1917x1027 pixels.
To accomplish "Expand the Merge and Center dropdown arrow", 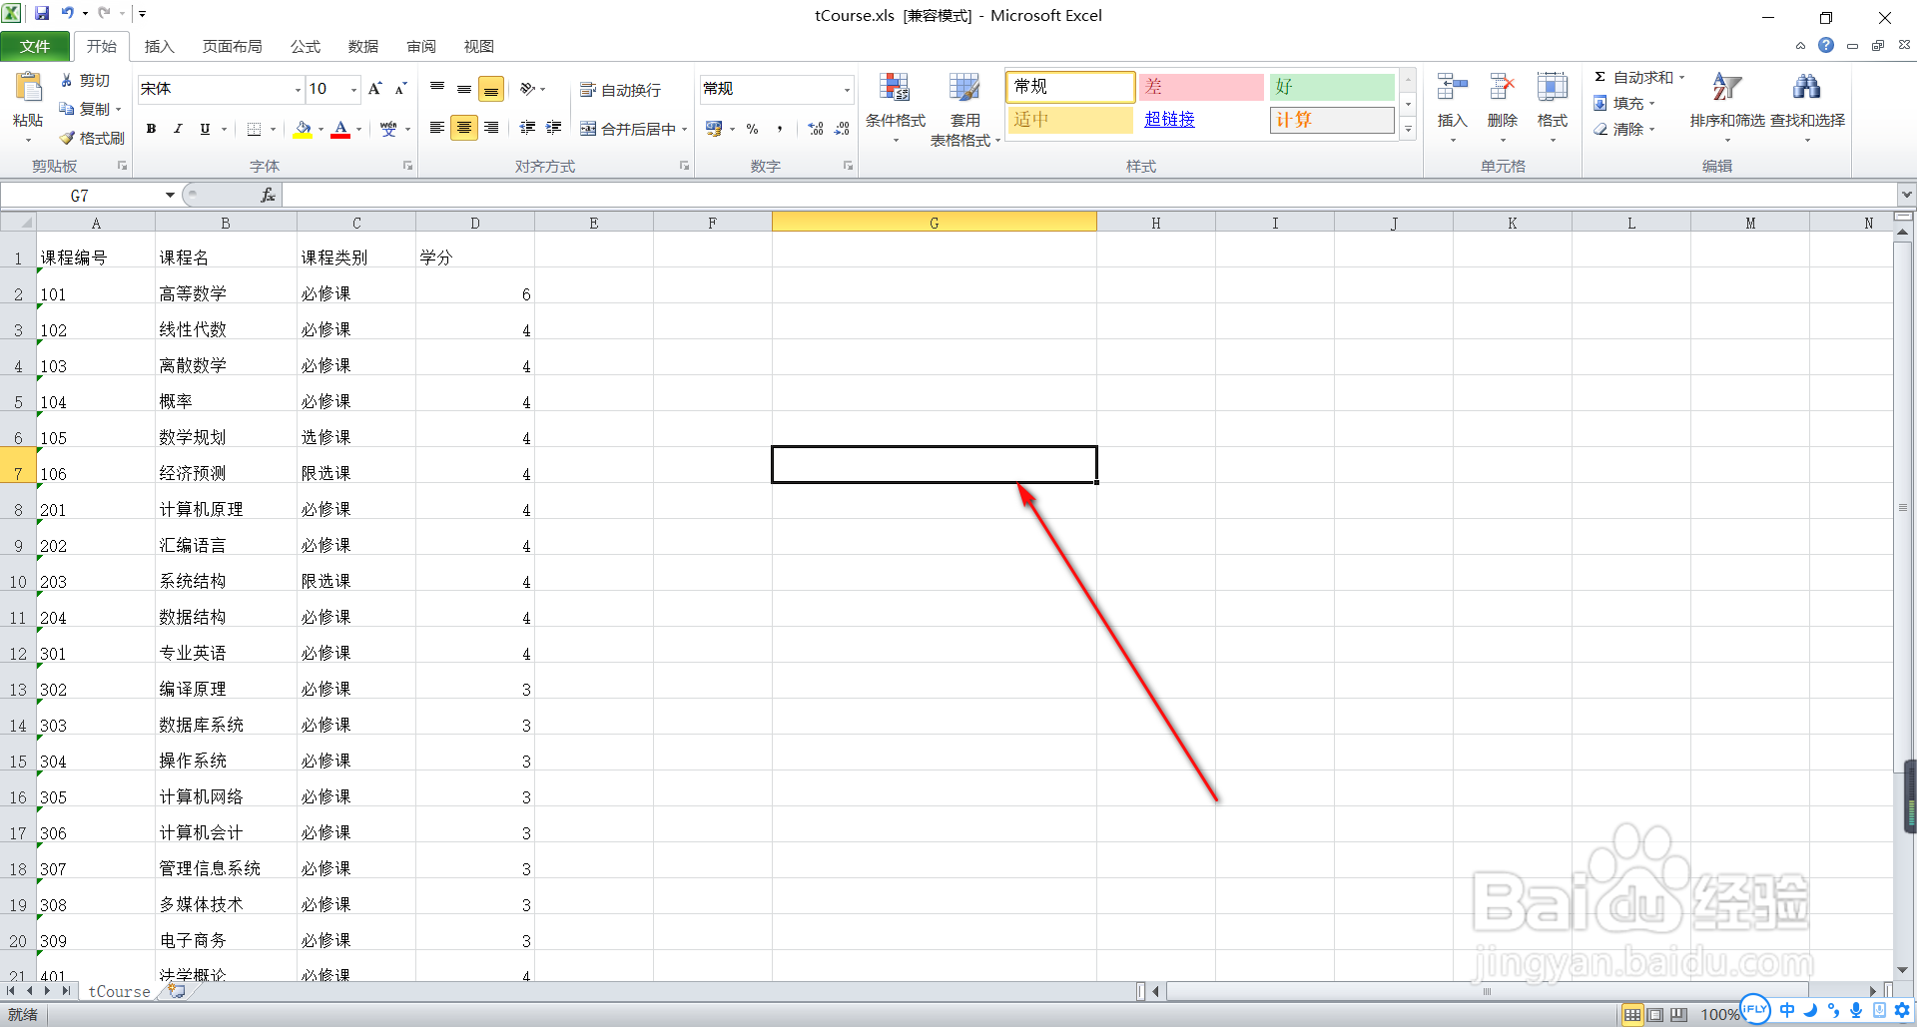I will point(684,129).
